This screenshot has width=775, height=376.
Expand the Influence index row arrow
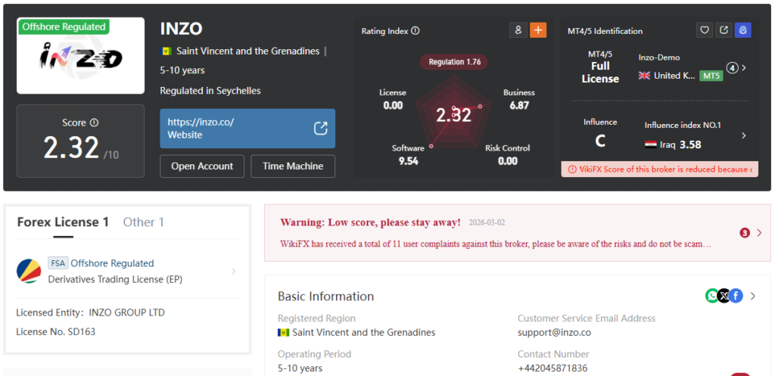(743, 135)
